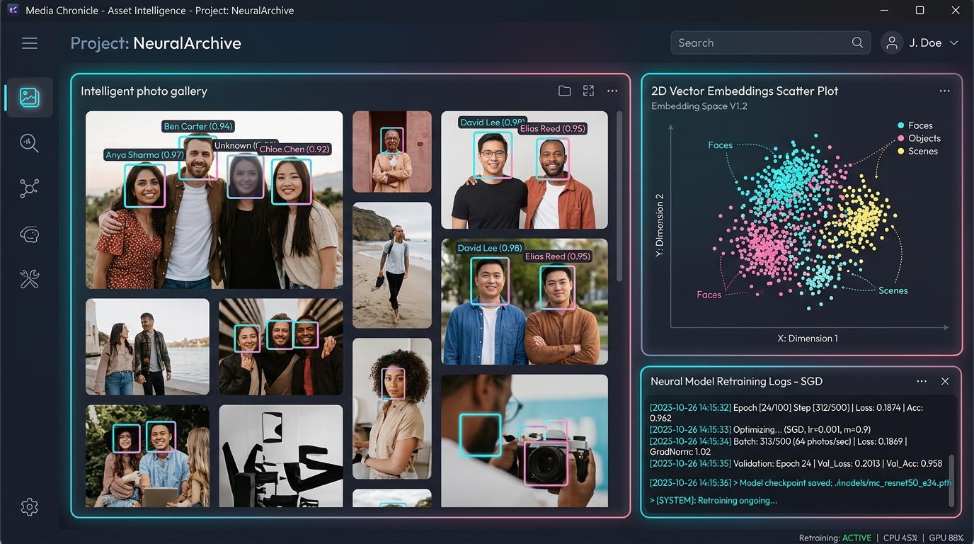Open the search analysis sidebar icon

point(29,142)
